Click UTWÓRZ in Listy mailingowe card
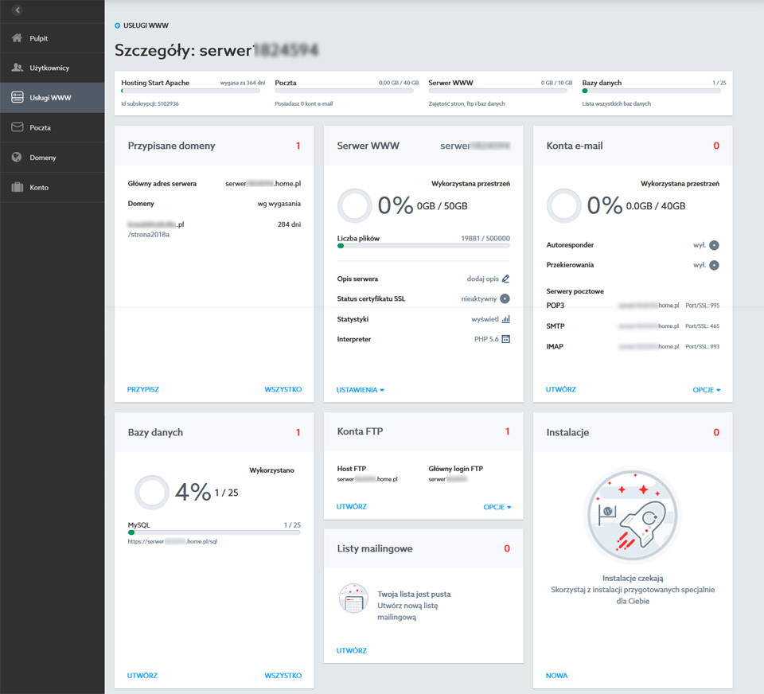The width and height of the screenshot is (764, 694). (351, 651)
